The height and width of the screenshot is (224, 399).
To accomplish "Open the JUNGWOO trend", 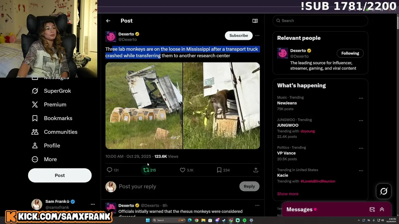I will click(288, 125).
